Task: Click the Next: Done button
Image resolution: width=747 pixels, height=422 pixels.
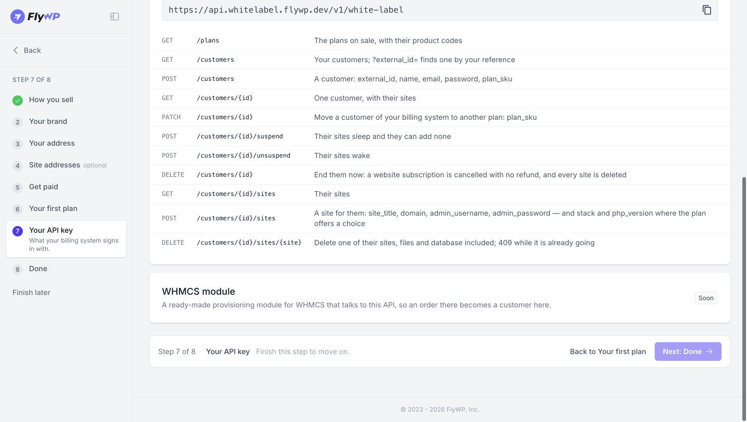Action: [688, 351]
